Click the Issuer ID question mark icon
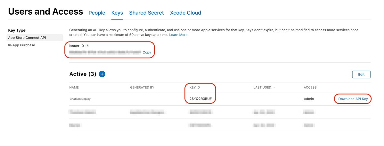Image resolution: width=384 pixels, height=146 pixels. click(87, 46)
